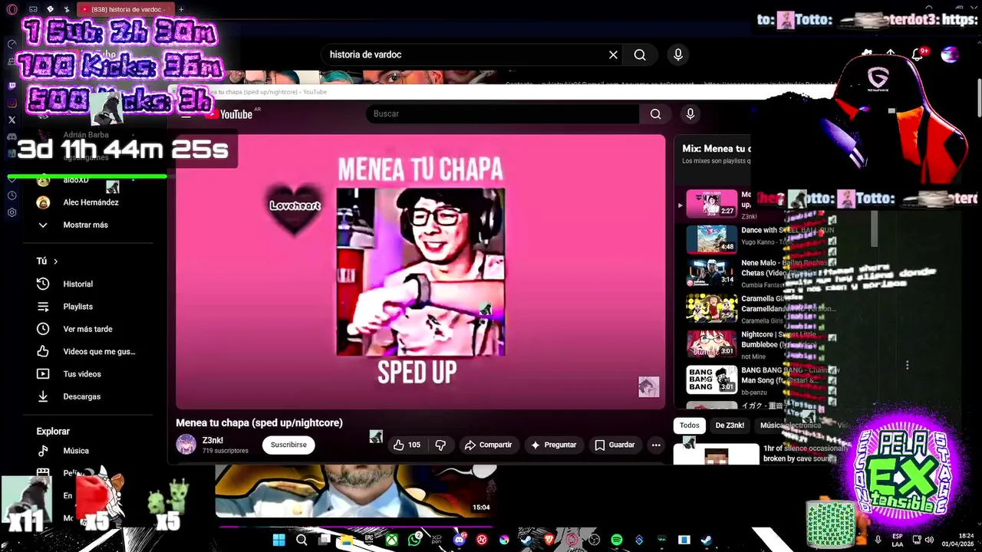Click the Suscribirse button

coord(288,445)
